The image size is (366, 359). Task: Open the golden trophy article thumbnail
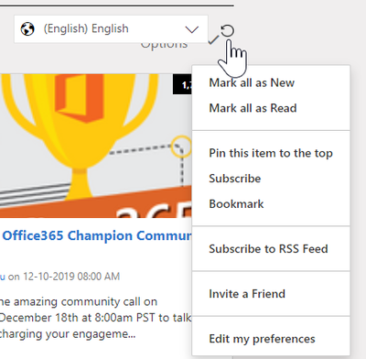click(96, 146)
